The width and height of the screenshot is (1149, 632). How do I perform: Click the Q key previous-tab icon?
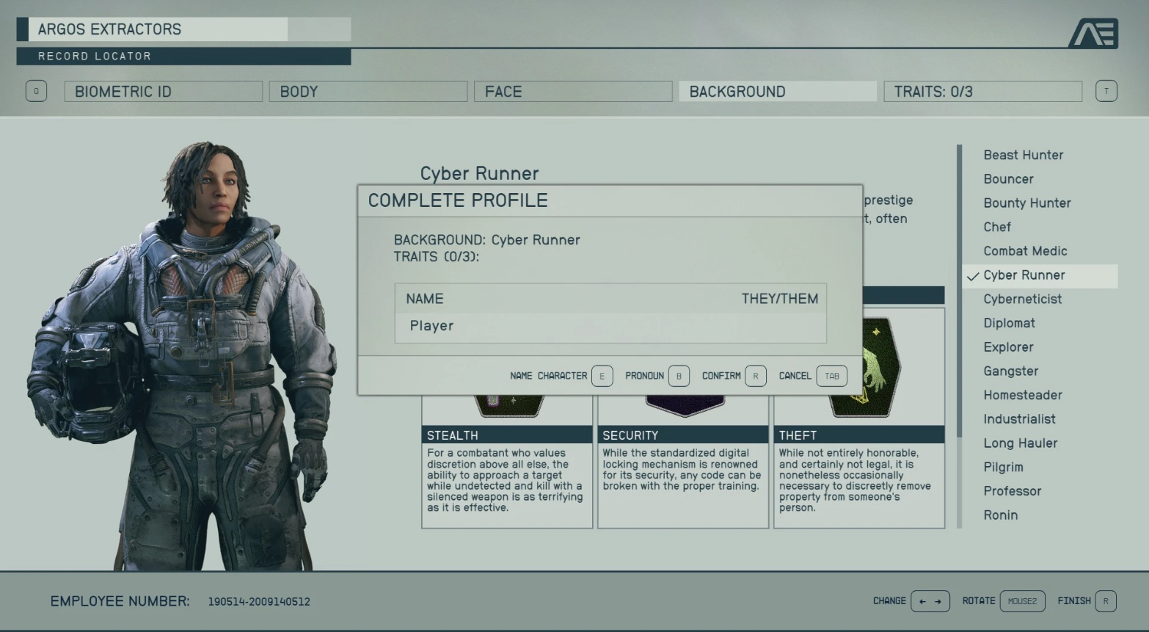click(x=36, y=91)
